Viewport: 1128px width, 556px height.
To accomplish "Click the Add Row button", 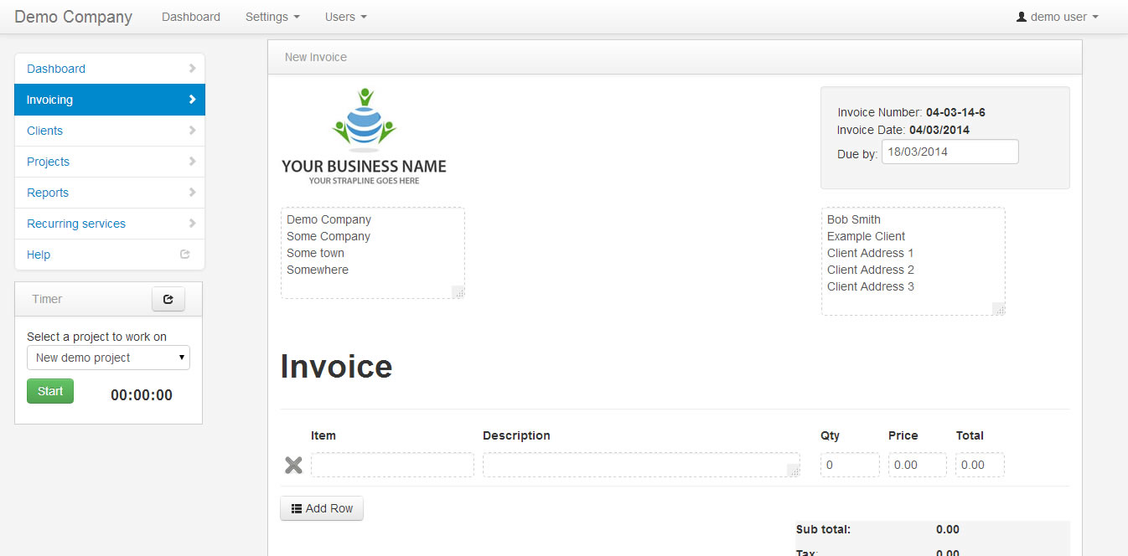I will [x=322, y=508].
